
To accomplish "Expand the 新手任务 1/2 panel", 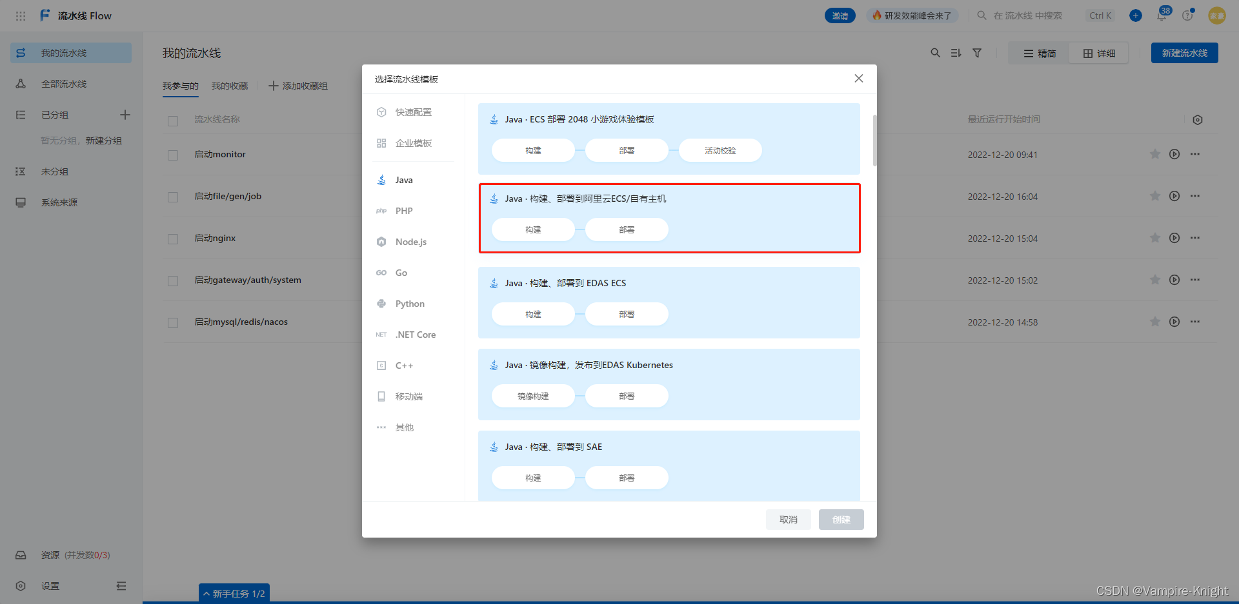I will click(234, 594).
